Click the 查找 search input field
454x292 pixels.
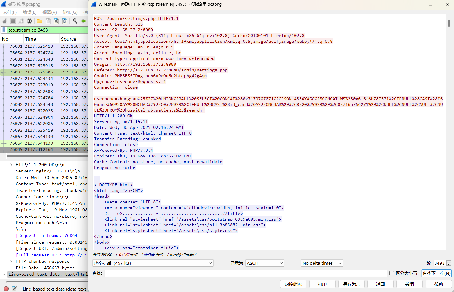[x=246, y=273]
